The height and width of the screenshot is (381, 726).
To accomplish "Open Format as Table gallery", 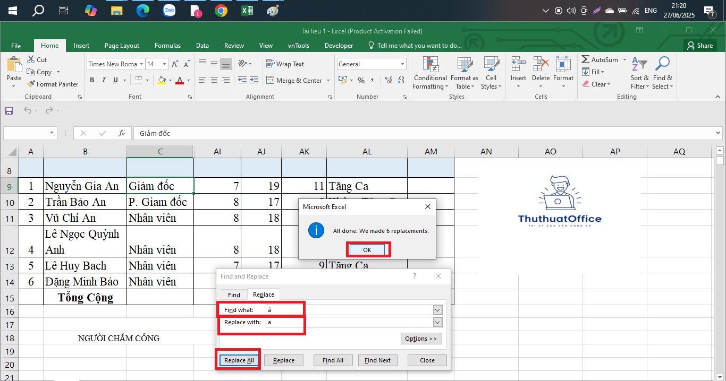I will point(464,73).
